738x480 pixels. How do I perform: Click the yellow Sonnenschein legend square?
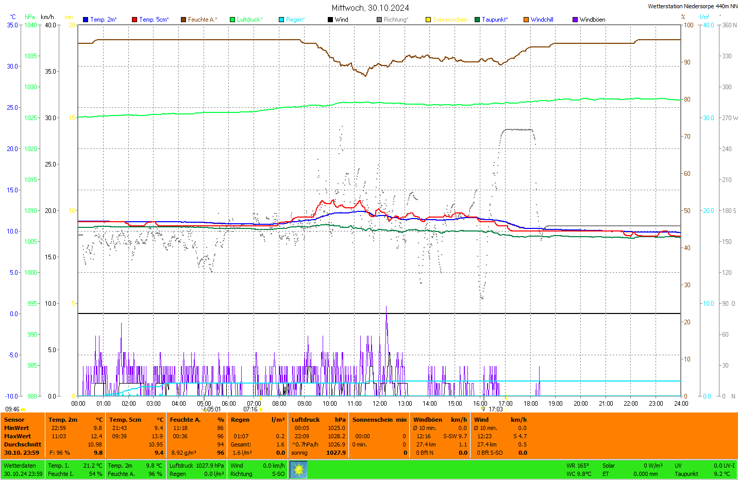428,20
